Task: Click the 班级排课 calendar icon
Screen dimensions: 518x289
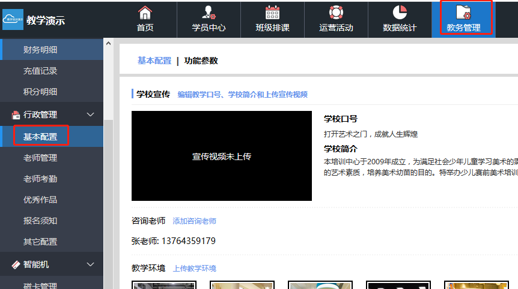Action: click(x=272, y=13)
